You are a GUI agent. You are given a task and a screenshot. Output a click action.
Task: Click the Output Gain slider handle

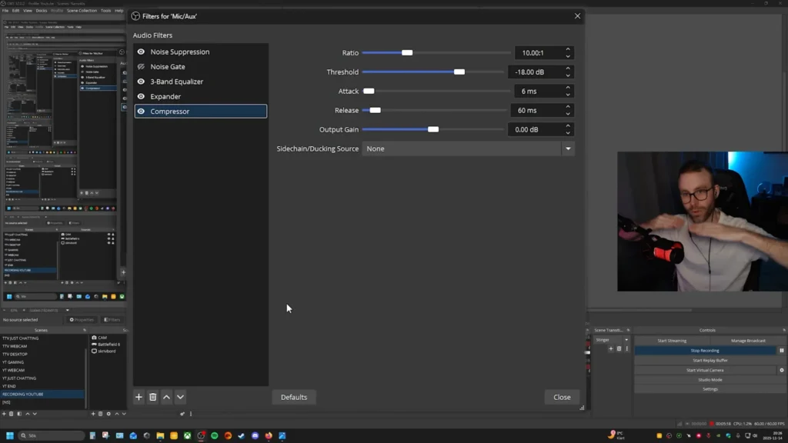click(x=433, y=129)
